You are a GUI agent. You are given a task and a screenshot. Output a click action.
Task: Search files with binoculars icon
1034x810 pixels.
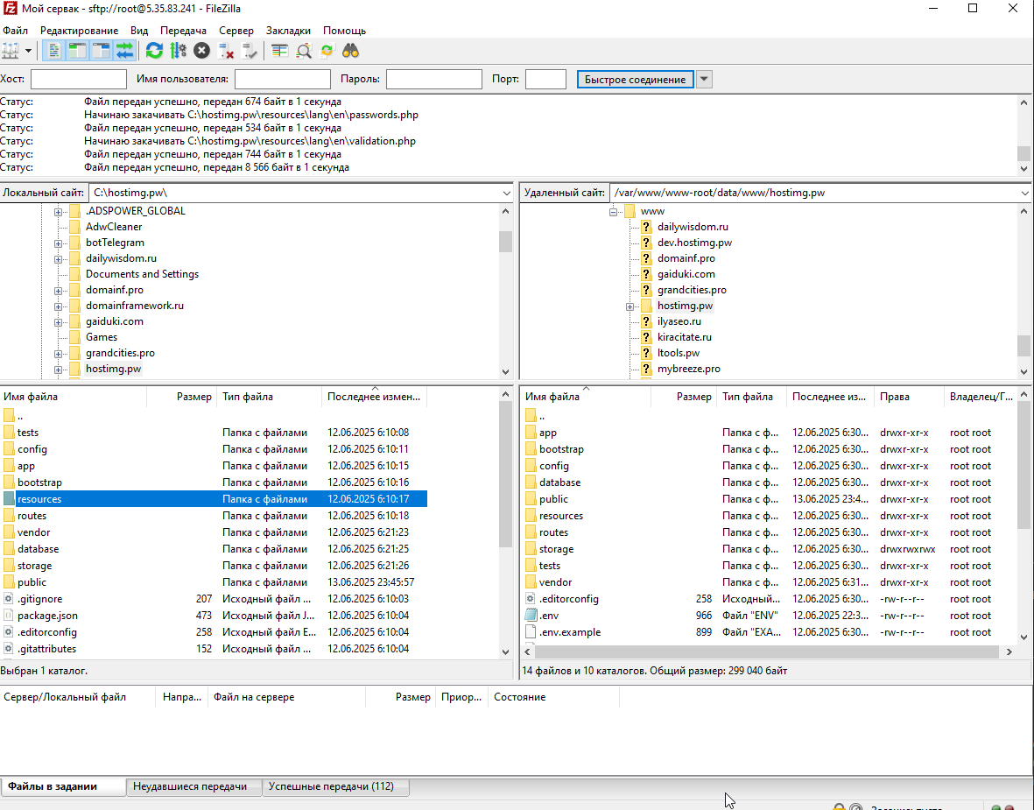click(351, 51)
